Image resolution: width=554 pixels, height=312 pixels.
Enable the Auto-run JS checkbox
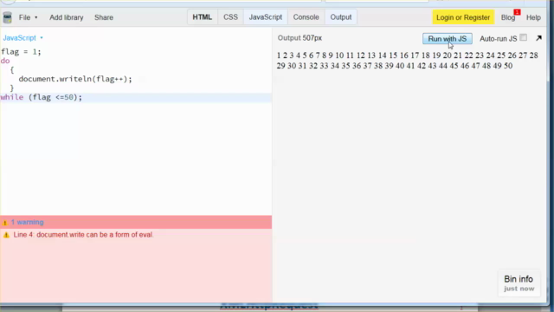pyautogui.click(x=523, y=37)
